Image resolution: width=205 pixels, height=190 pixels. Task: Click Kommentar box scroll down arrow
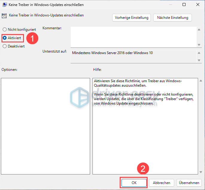click(x=199, y=45)
